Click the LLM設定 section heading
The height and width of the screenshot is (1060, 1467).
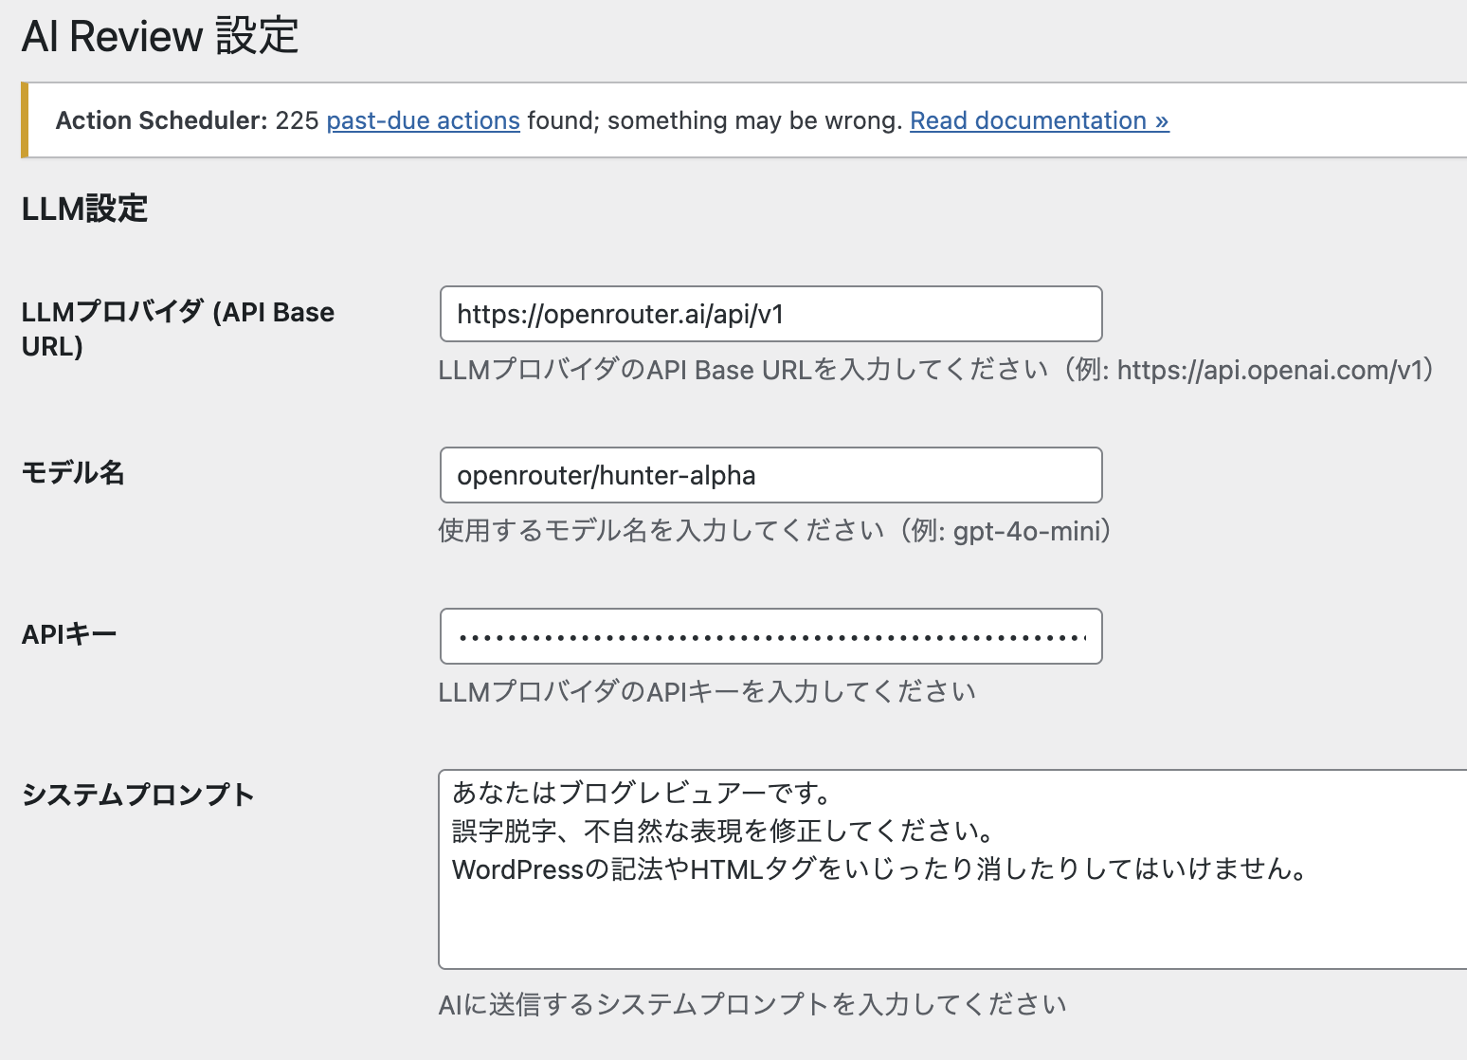85,209
